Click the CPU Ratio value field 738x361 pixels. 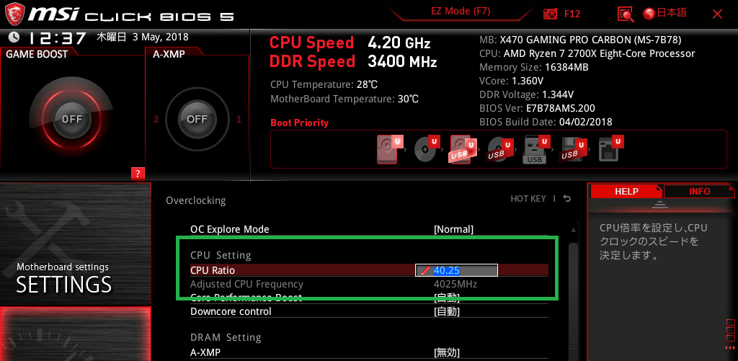(x=456, y=270)
